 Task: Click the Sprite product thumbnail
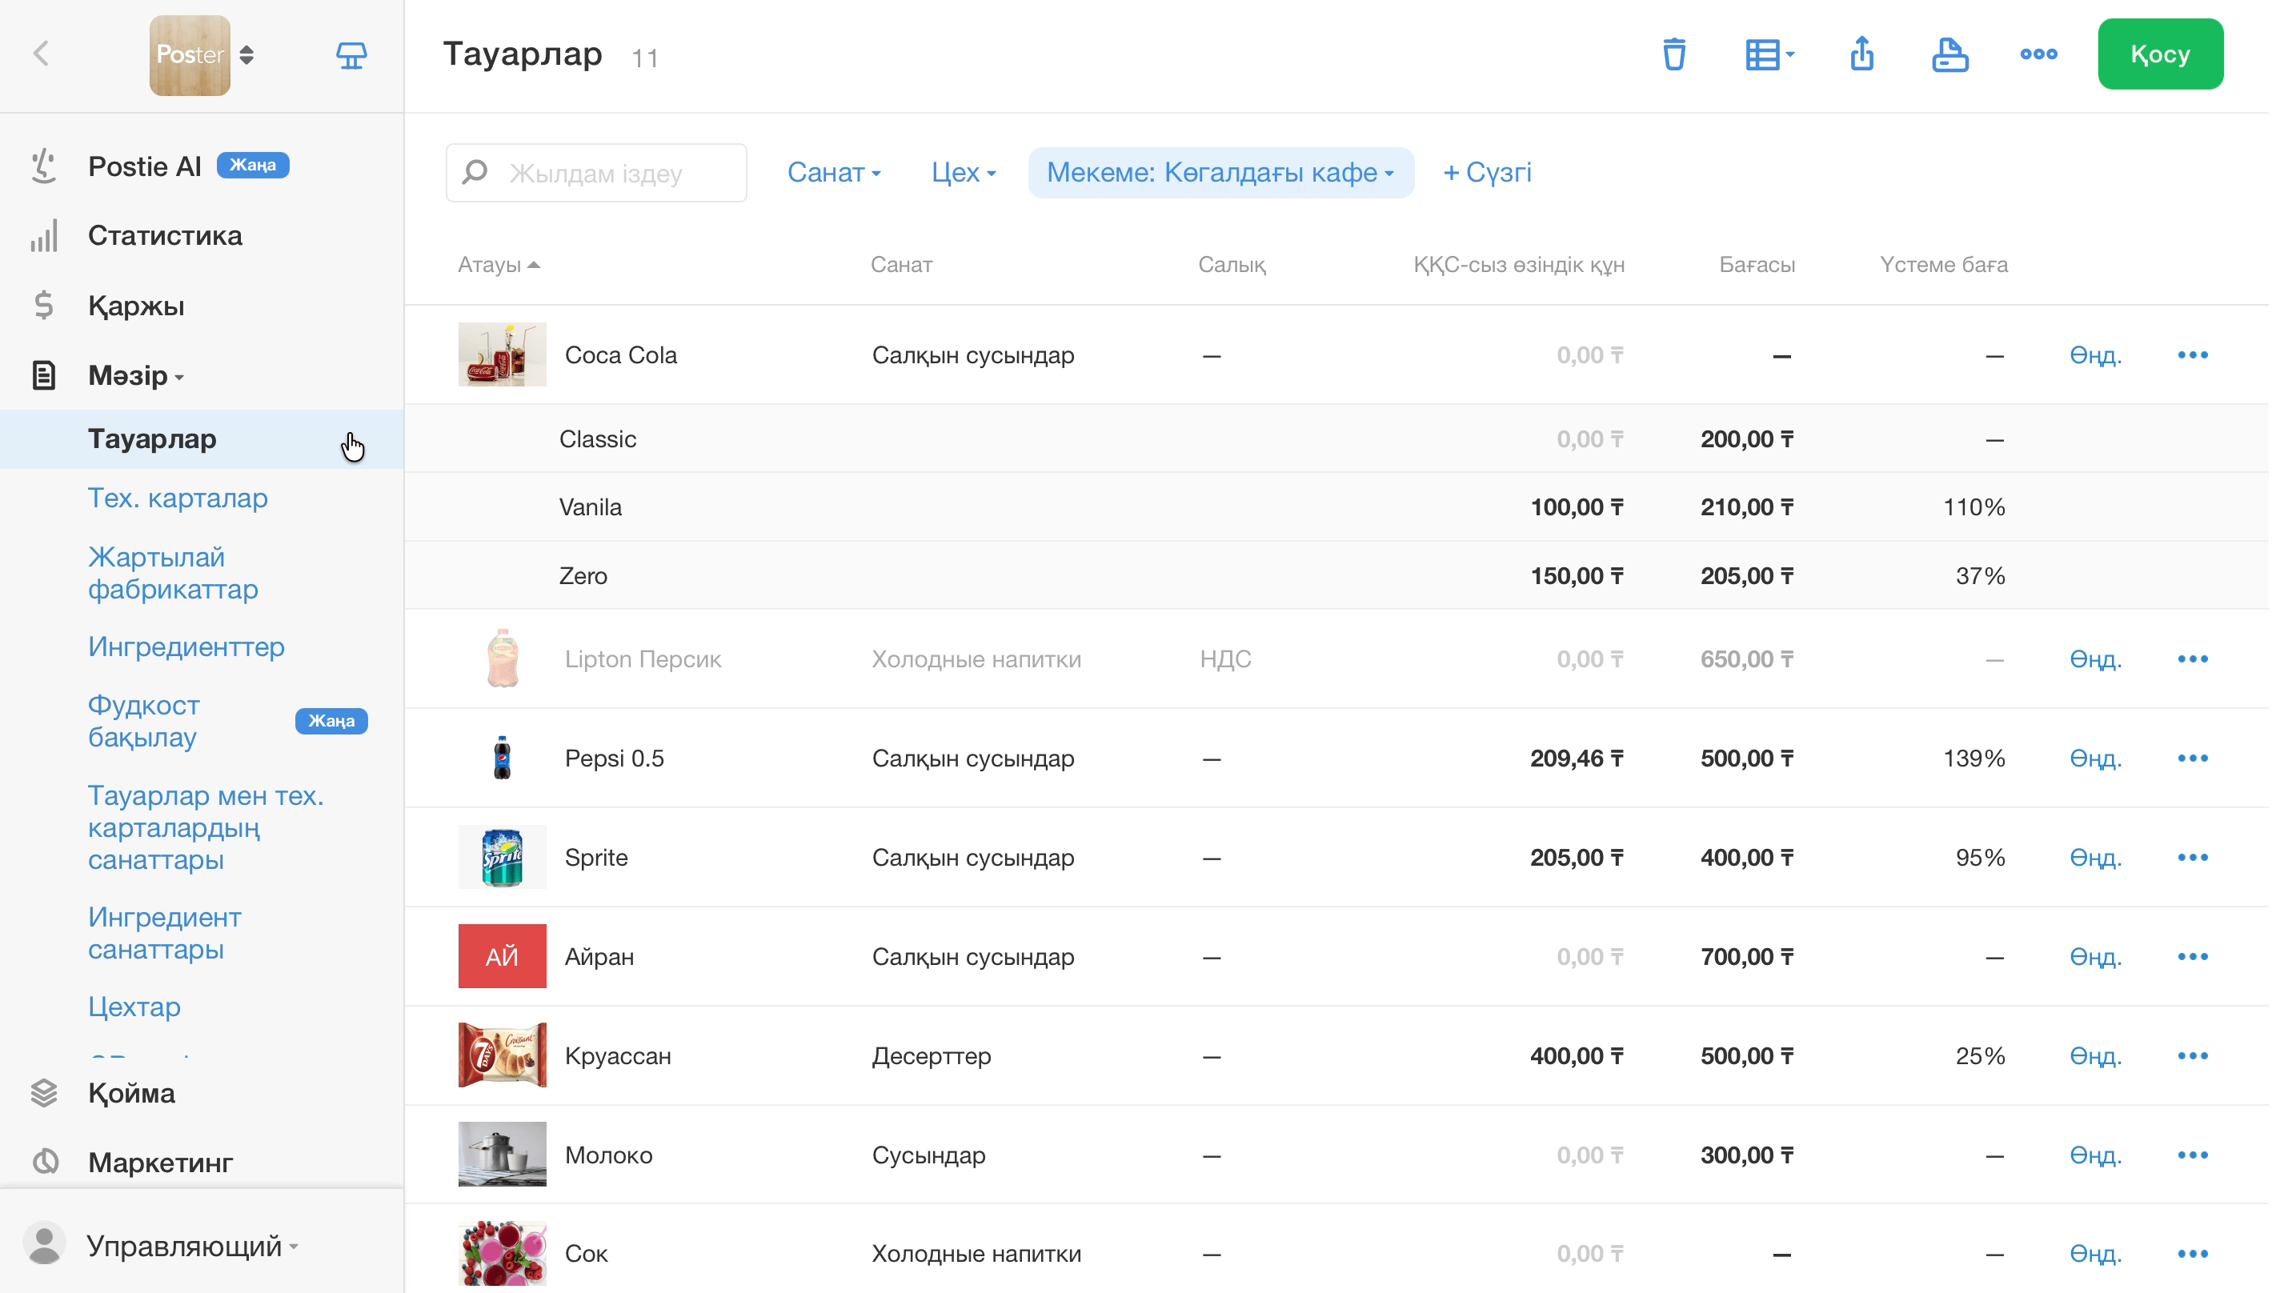[502, 857]
